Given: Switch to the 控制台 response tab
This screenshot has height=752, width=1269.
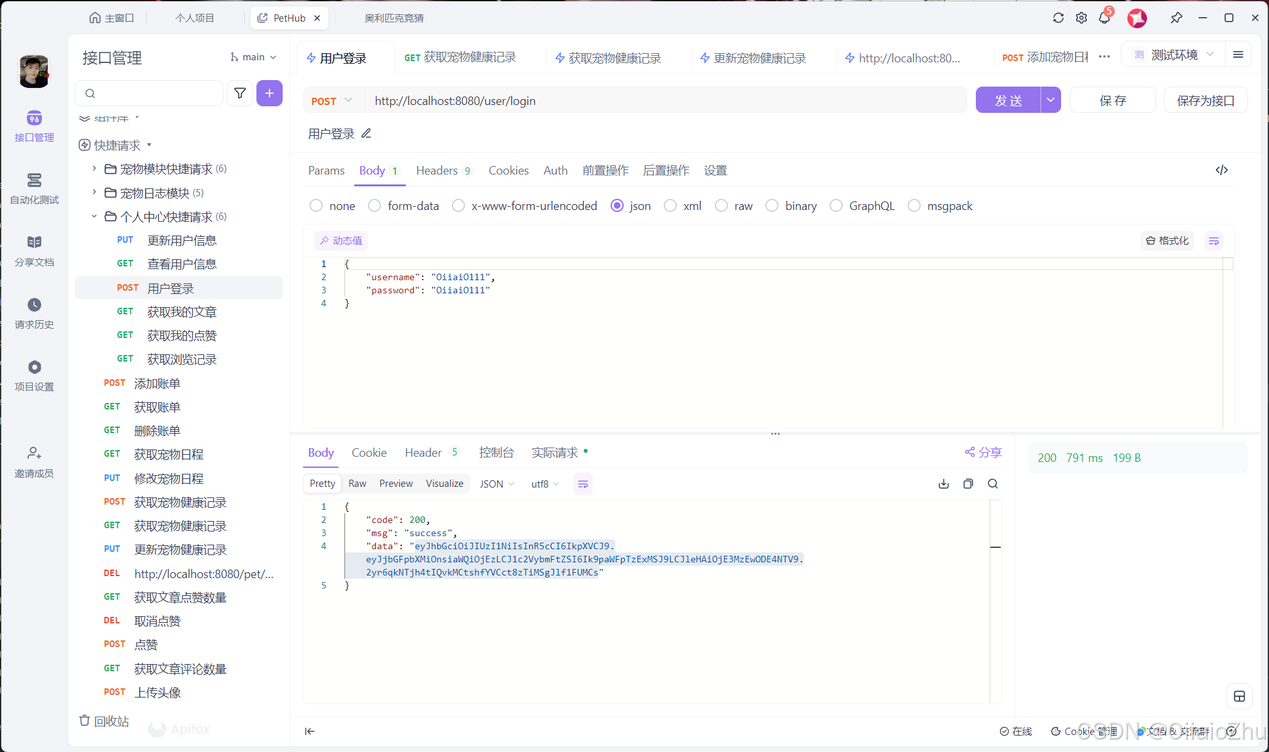Looking at the screenshot, I should (496, 452).
